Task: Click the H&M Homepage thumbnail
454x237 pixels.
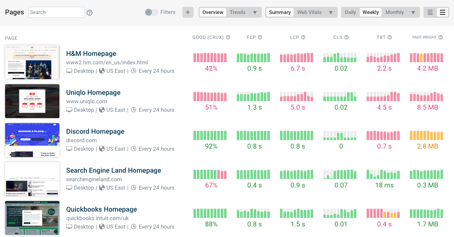Action: (x=32, y=62)
